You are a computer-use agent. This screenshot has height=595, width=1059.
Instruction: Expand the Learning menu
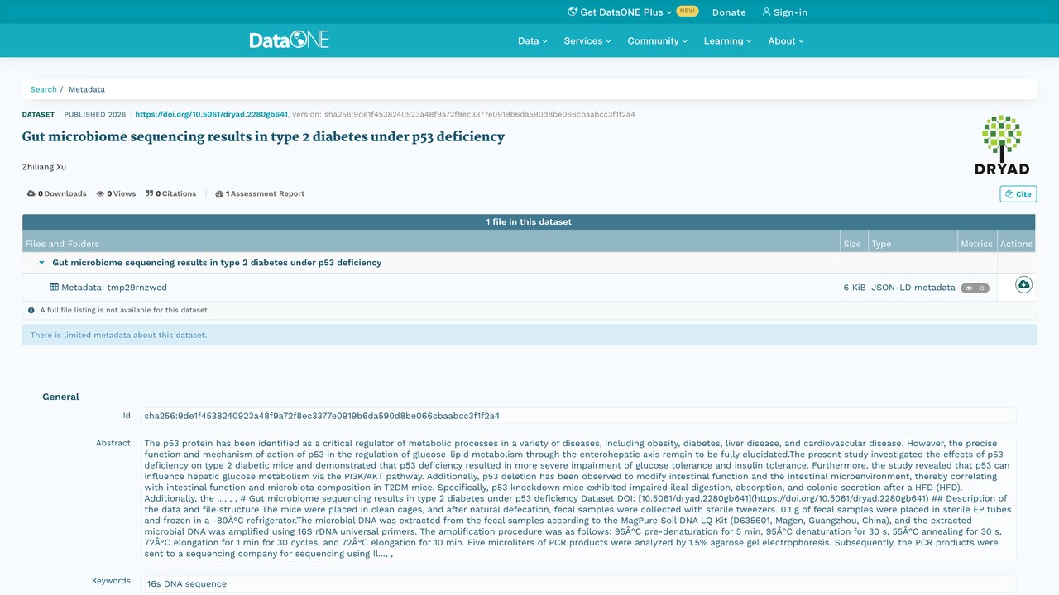pyautogui.click(x=728, y=40)
